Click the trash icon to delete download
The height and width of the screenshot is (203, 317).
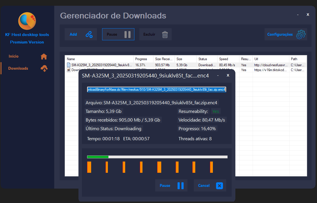point(164,34)
